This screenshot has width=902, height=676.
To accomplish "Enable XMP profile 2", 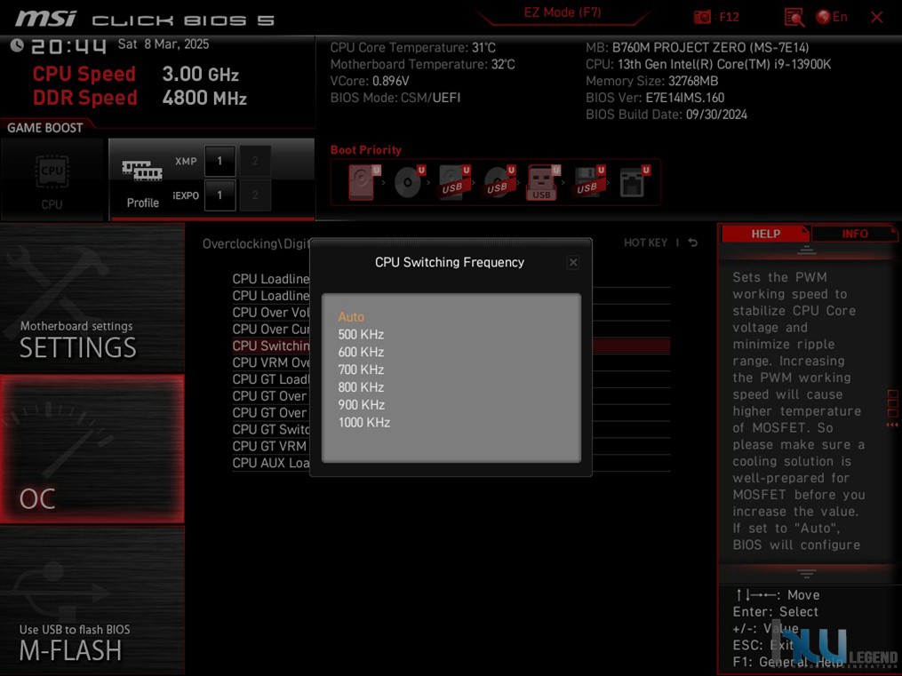I will click(x=255, y=161).
